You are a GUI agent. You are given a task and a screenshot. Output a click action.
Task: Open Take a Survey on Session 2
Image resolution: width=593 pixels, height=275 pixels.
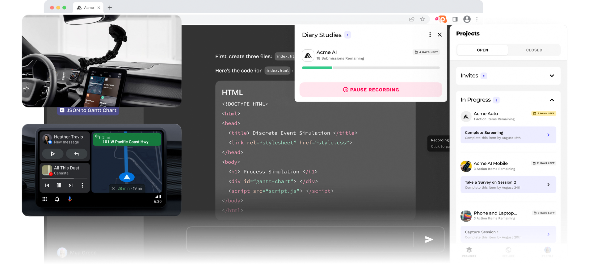pyautogui.click(x=508, y=185)
